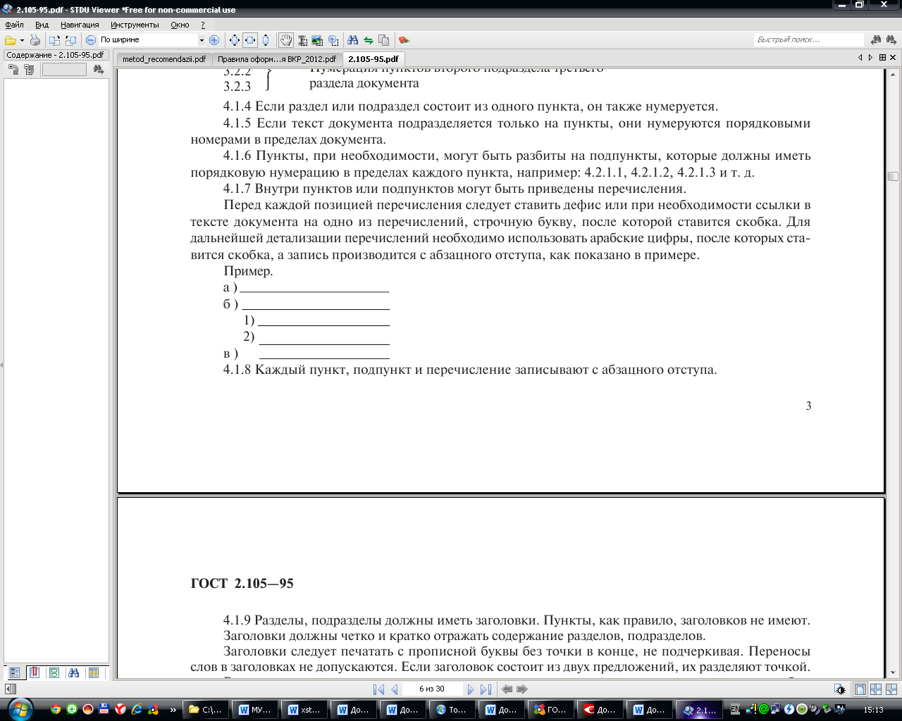Focus the quick search field
The width and height of the screenshot is (902, 721).
pyautogui.click(x=809, y=39)
